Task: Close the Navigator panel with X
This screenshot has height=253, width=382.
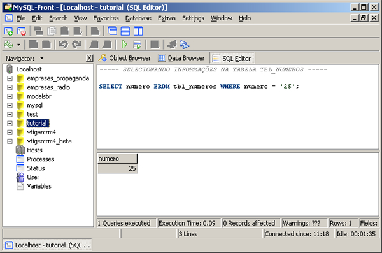Action: tap(89, 58)
